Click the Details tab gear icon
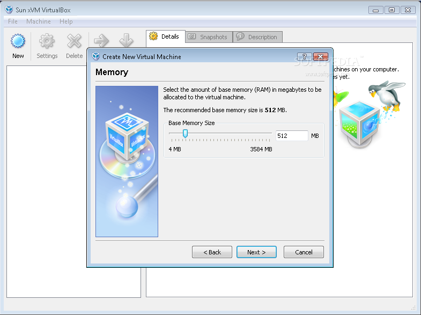 153,36
